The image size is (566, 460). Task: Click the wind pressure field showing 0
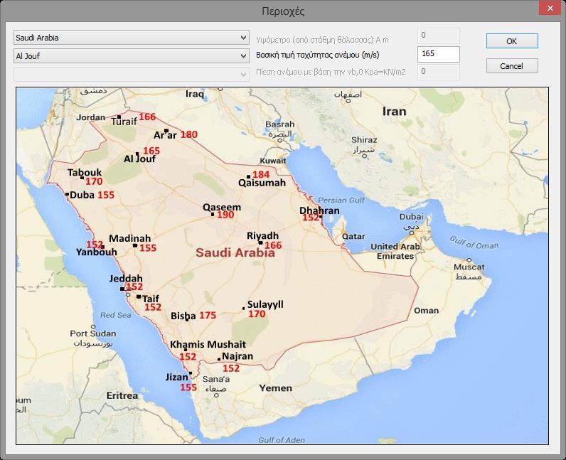(438, 72)
